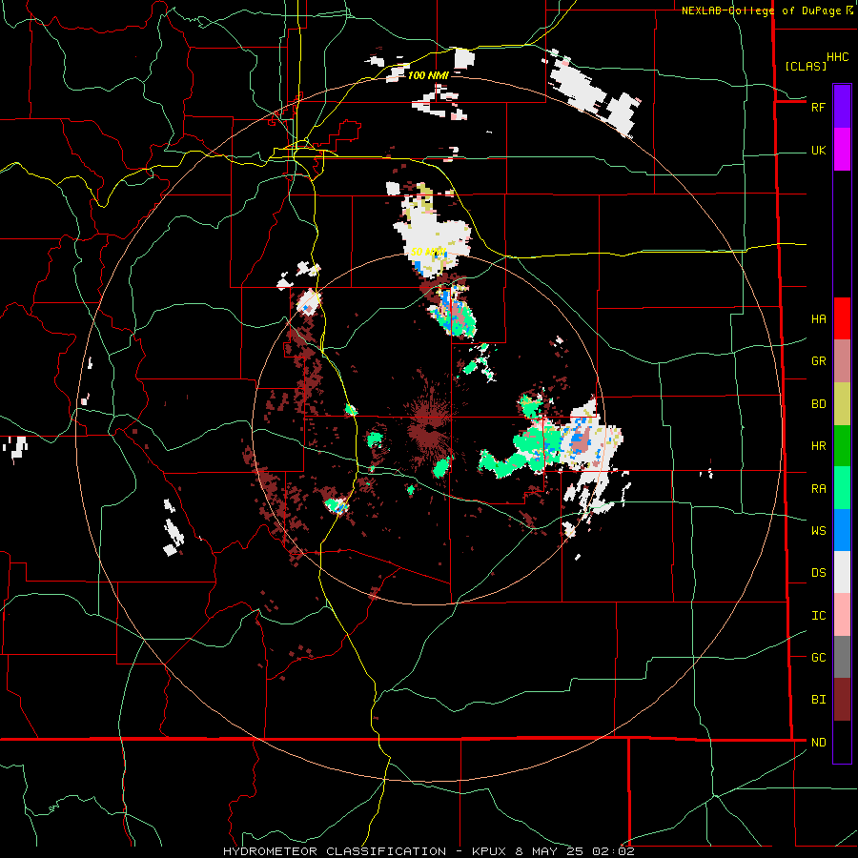Select the light green RA swatch
Viewport: 858px width, 858px height.
pyautogui.click(x=842, y=488)
